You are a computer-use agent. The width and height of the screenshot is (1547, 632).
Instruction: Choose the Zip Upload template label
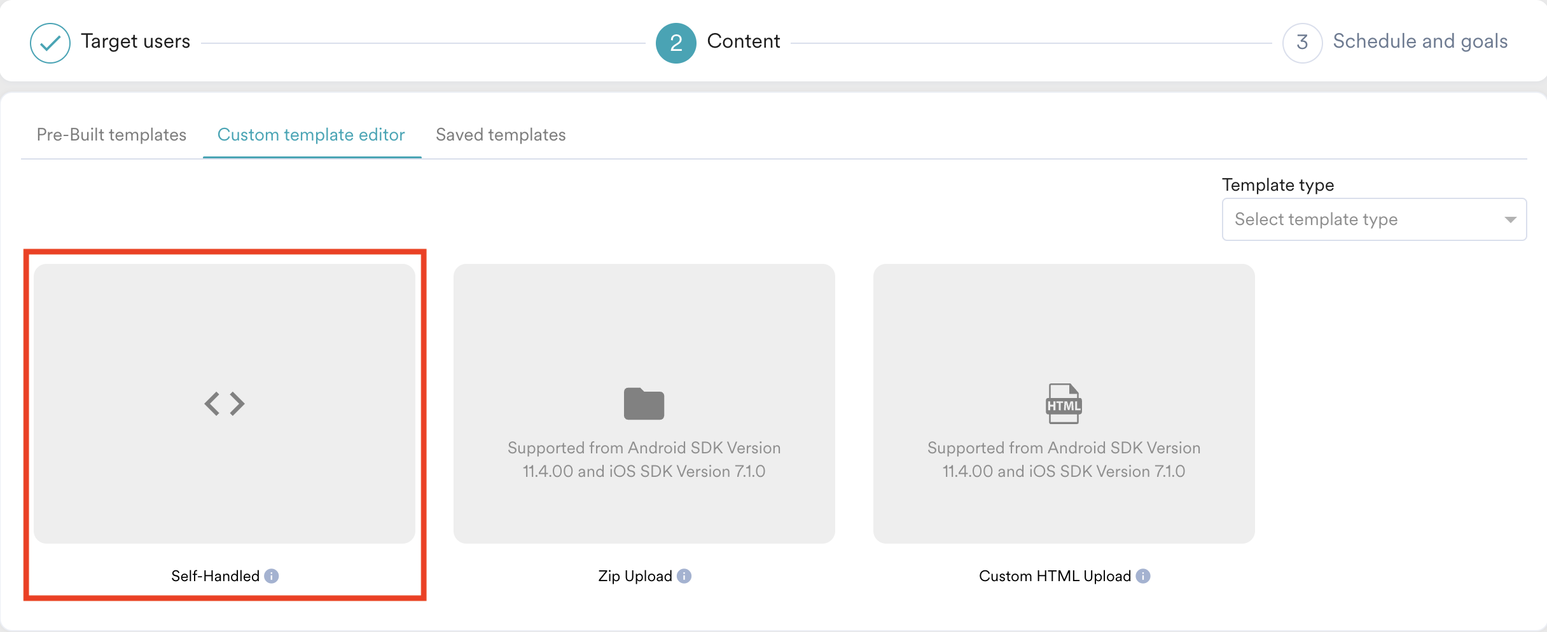pos(635,576)
